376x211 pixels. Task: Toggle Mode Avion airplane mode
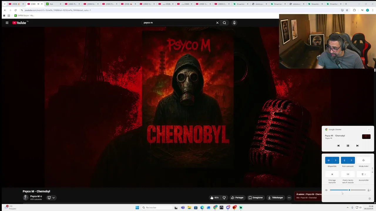(364, 160)
